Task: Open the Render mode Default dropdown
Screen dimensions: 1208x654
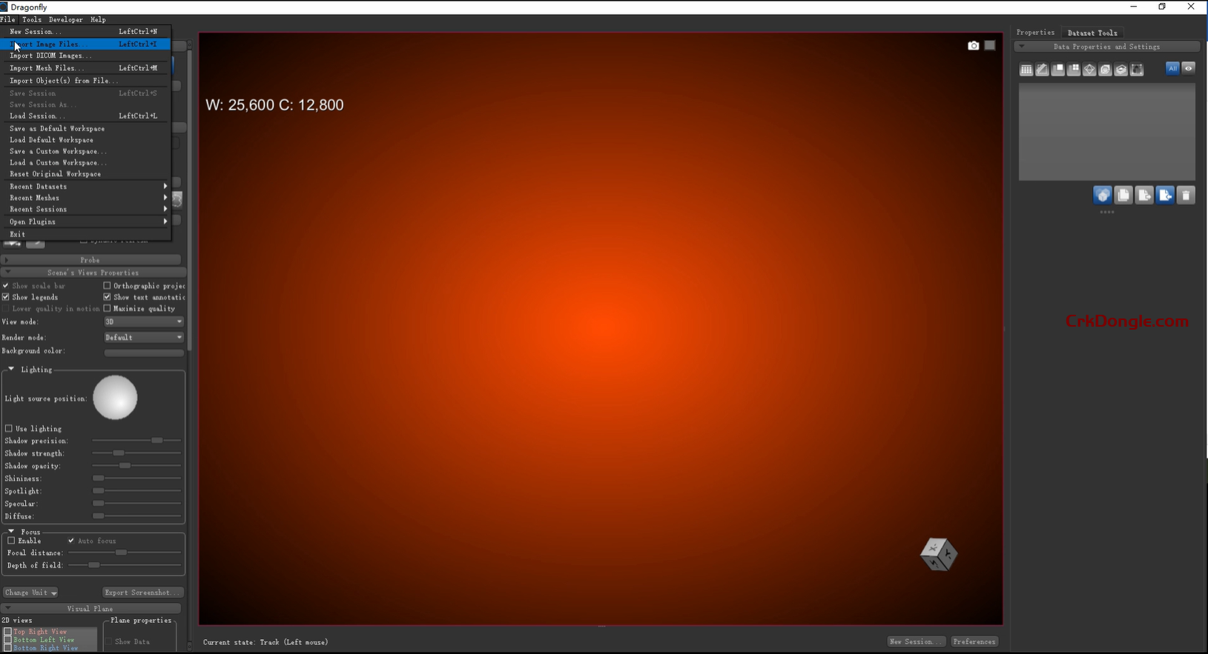Action: tap(143, 337)
